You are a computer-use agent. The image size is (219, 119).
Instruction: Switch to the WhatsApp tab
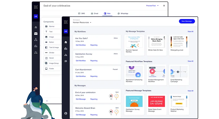click(x=123, y=13)
